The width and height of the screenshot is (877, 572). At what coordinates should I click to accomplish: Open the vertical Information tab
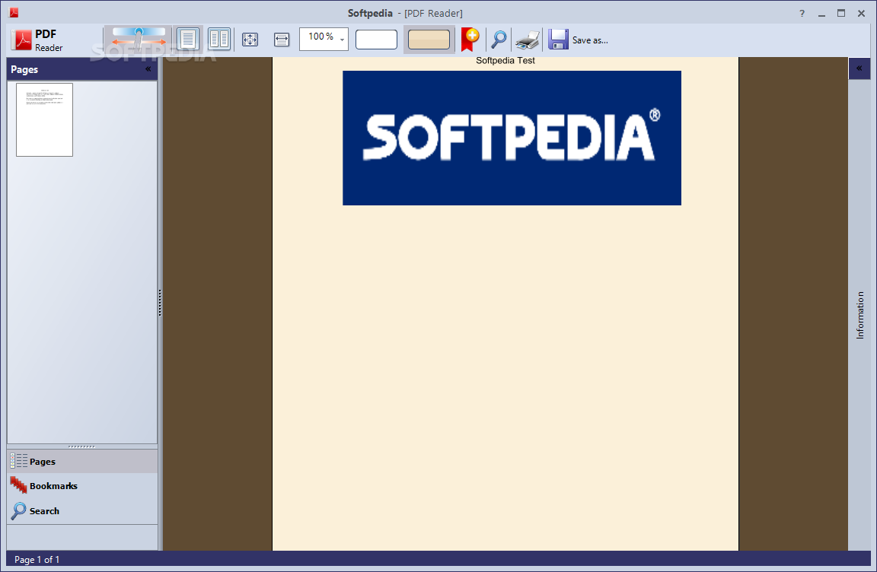[859, 315]
